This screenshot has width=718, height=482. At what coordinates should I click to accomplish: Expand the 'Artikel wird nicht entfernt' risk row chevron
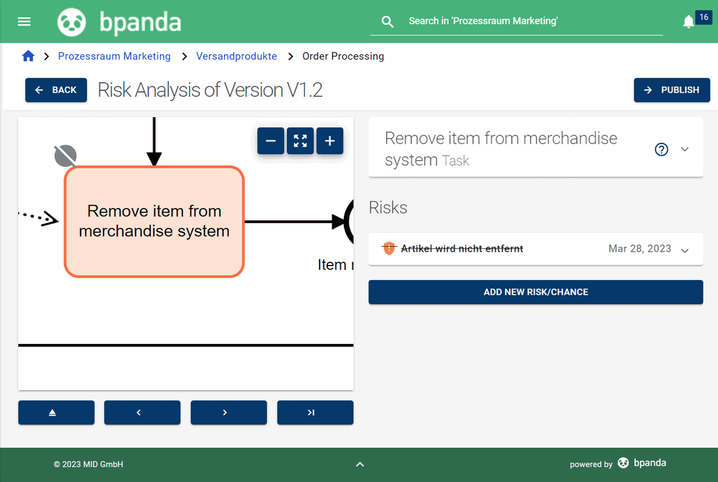tap(685, 250)
